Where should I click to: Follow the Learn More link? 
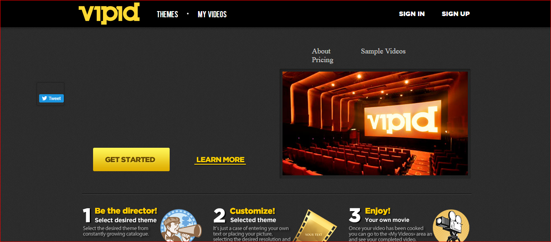coord(220,160)
